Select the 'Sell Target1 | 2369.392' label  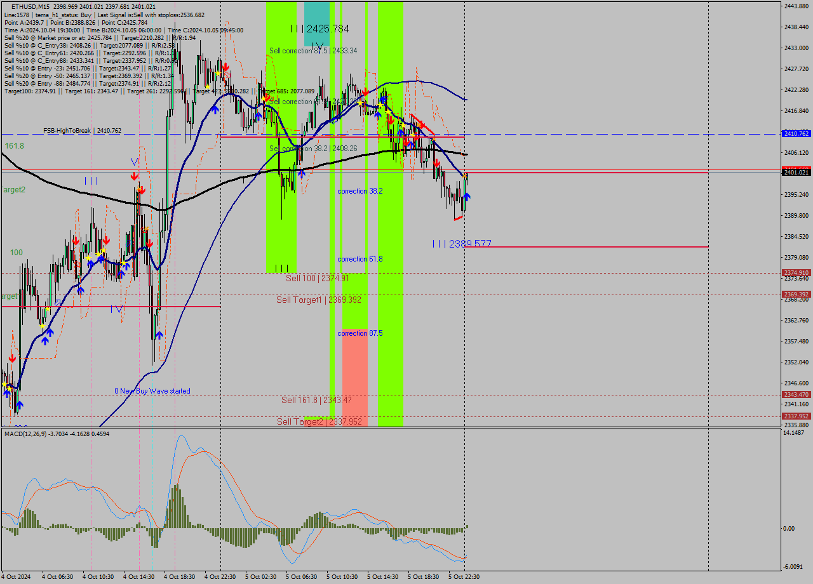[x=319, y=300]
